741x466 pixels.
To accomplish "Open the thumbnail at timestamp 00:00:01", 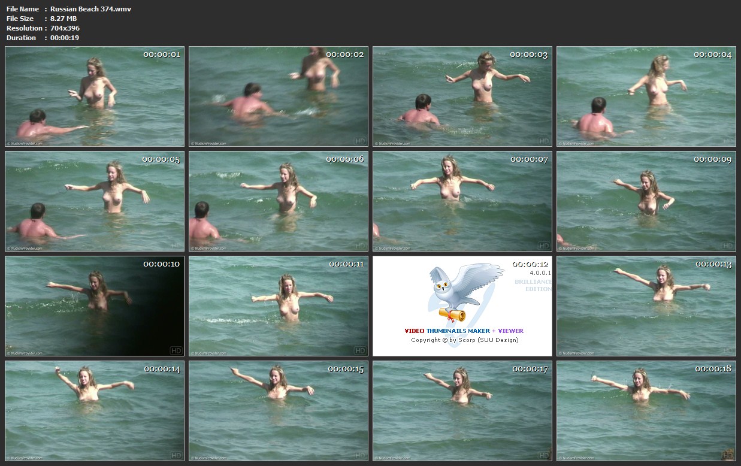I will pyautogui.click(x=95, y=96).
